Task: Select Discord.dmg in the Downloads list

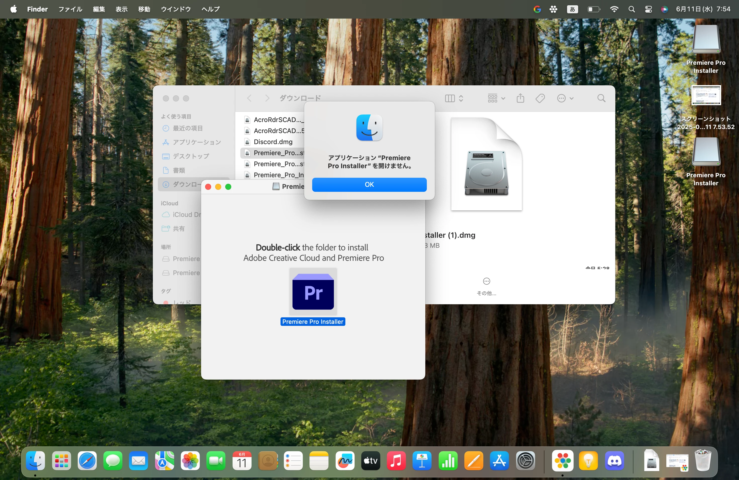Action: tap(273, 142)
